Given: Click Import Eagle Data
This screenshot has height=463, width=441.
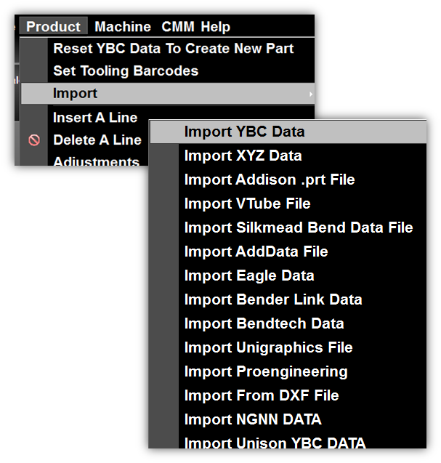Looking at the screenshot, I should pyautogui.click(x=249, y=275).
